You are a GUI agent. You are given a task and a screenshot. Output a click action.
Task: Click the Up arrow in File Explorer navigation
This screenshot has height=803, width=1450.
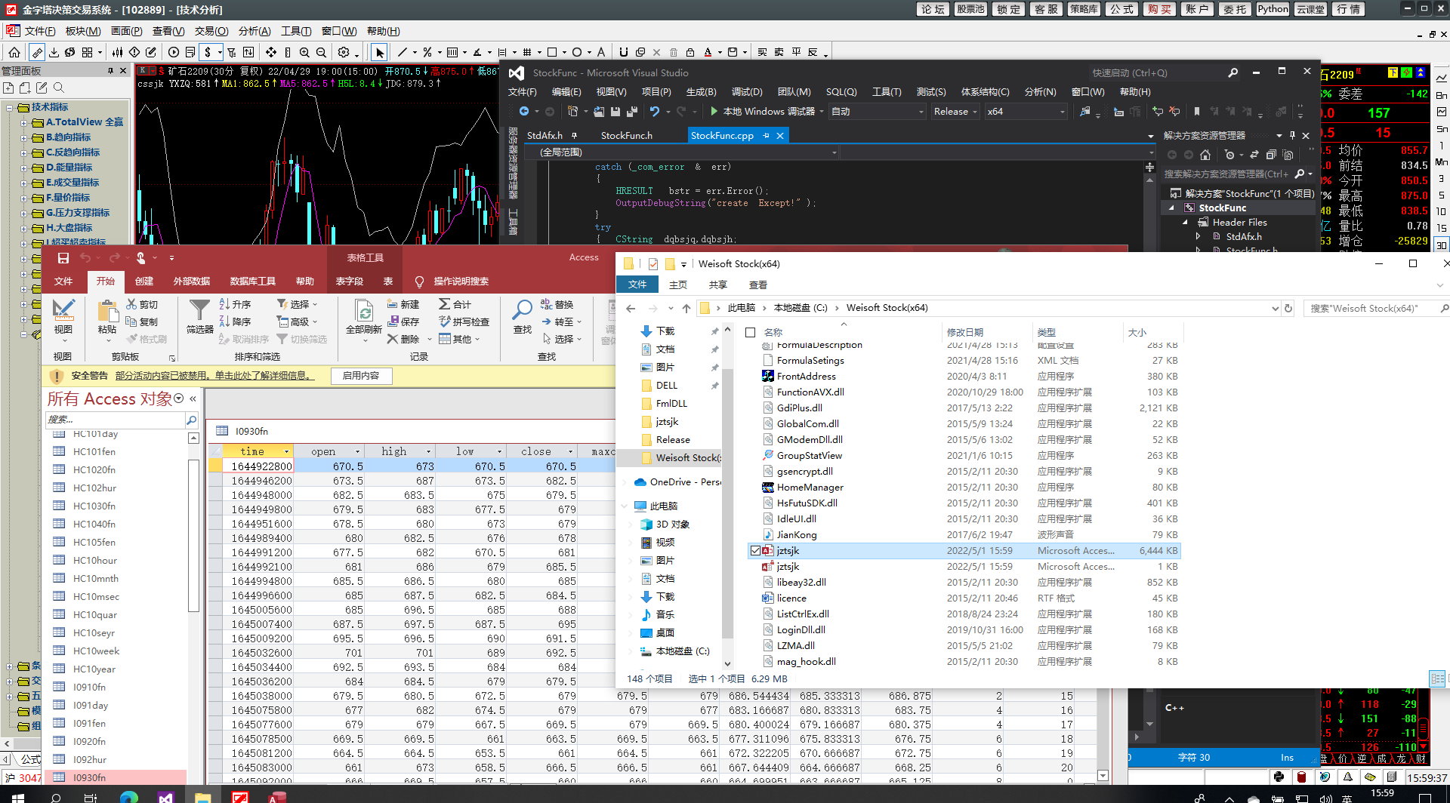686,308
